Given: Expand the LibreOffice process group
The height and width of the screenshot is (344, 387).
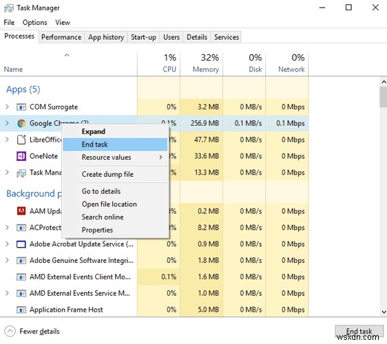Looking at the screenshot, I should 7,140.
